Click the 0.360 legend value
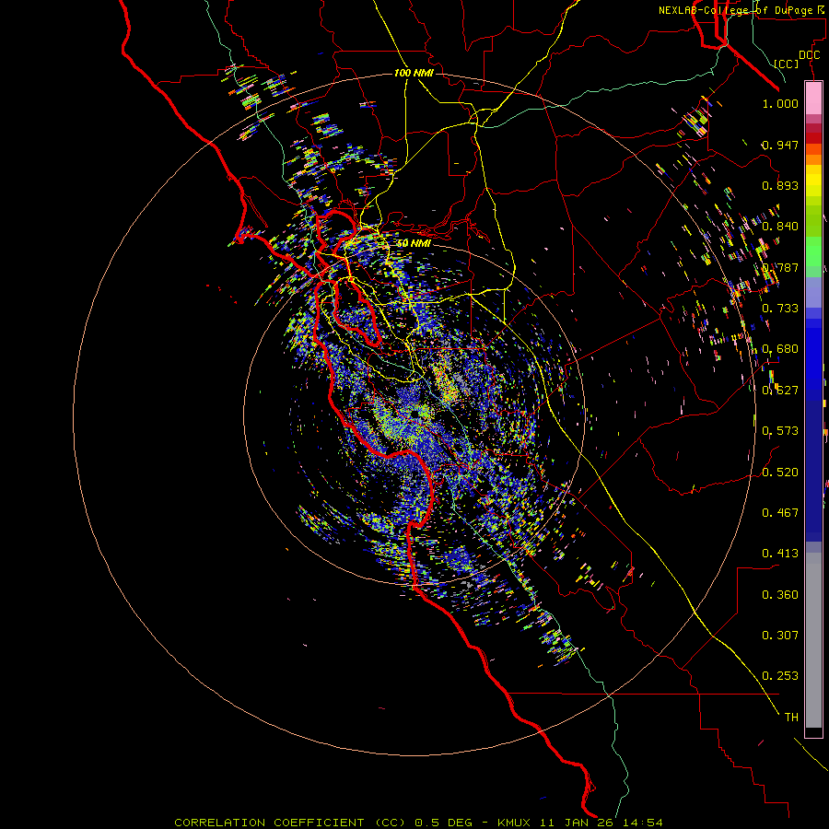829x829 pixels. click(780, 595)
